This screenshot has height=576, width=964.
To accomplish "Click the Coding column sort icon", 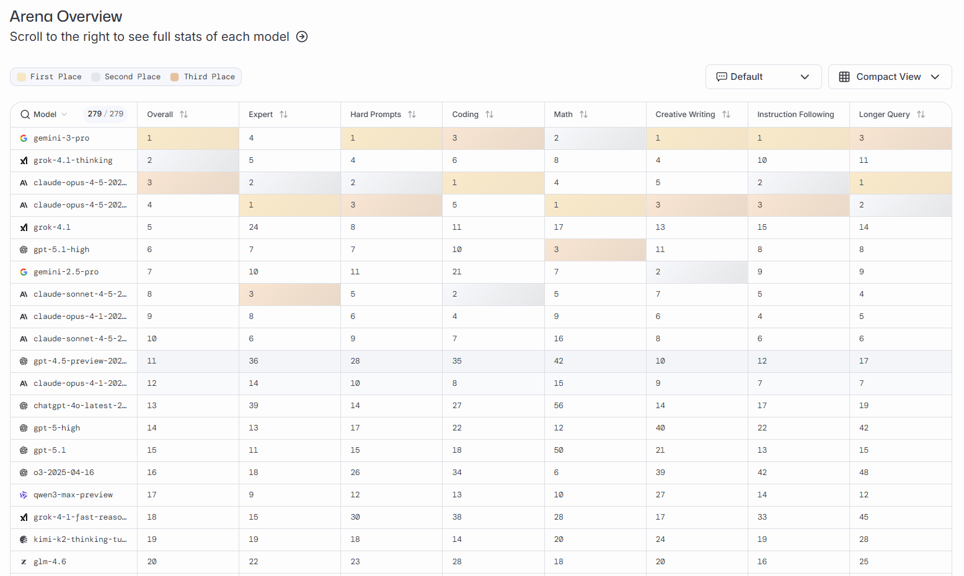I will coord(489,115).
